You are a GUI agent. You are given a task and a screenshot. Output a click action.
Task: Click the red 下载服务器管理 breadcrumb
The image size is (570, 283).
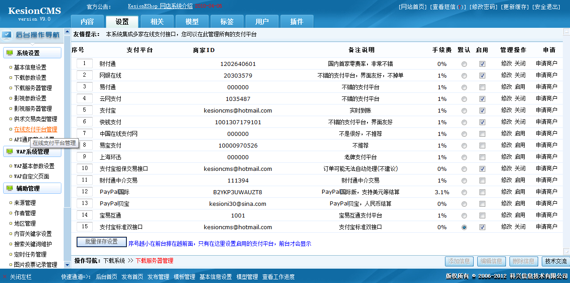coord(155,261)
